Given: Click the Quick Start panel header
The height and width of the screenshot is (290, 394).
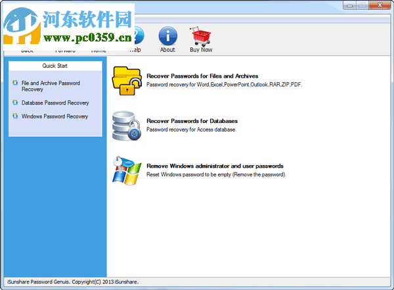Looking at the screenshot, I should pos(55,66).
